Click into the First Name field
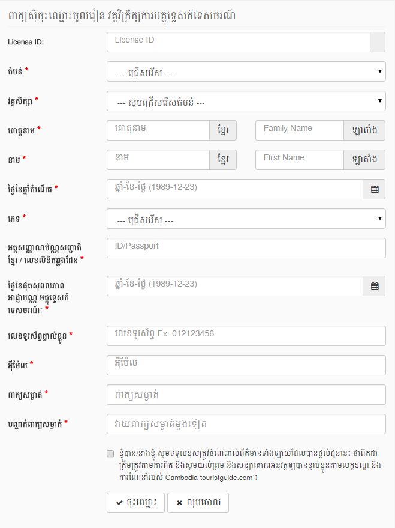The height and width of the screenshot is (528, 395). [299, 160]
